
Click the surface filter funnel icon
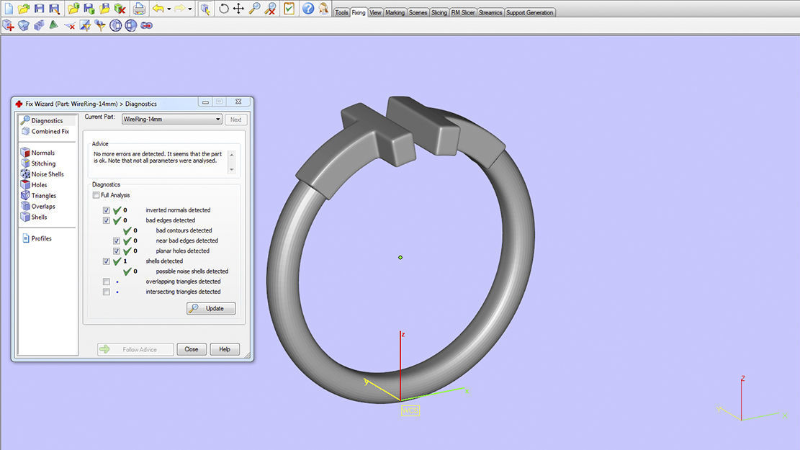(x=85, y=25)
